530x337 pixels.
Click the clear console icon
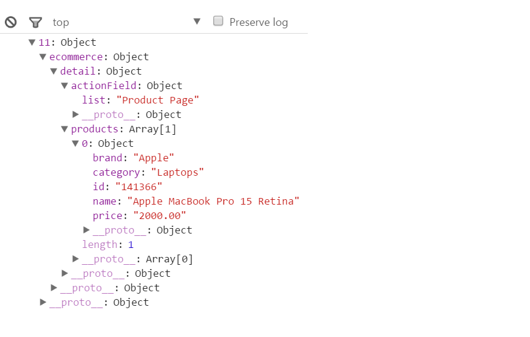click(11, 22)
